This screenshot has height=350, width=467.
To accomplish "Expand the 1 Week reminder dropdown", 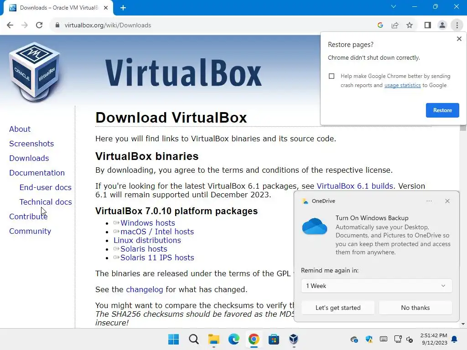I will (376, 286).
